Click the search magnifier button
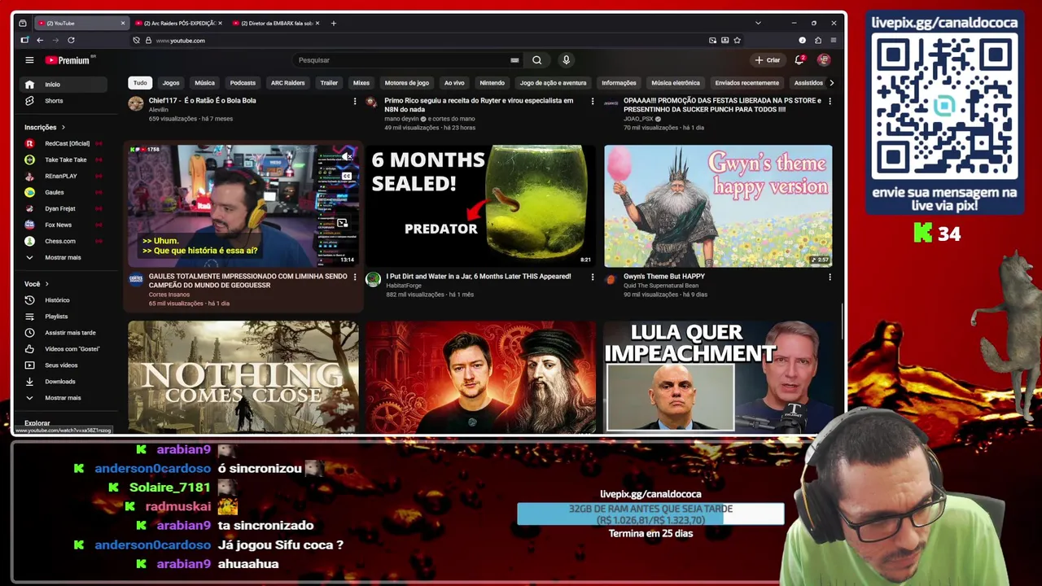Viewport: 1042px width, 586px height. tap(536, 60)
